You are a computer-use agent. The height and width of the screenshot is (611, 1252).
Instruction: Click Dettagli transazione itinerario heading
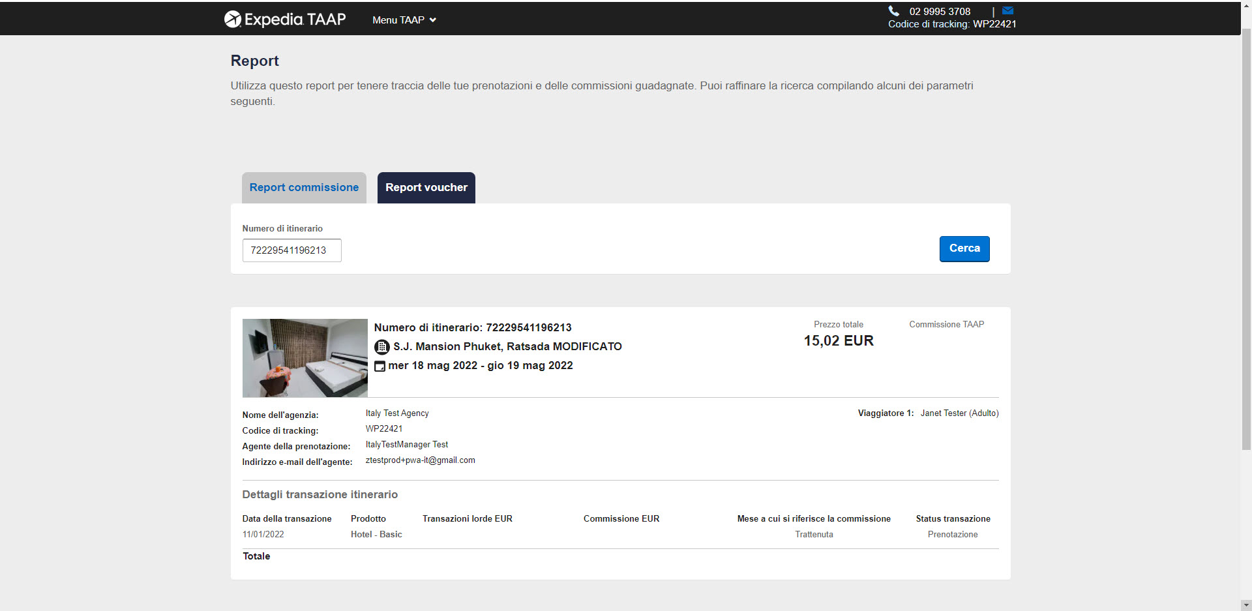[320, 495]
